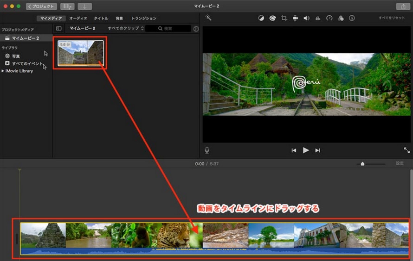413x261 pixels.
Task: Toggle the voiceover microphone recorder
Action: 207,150
